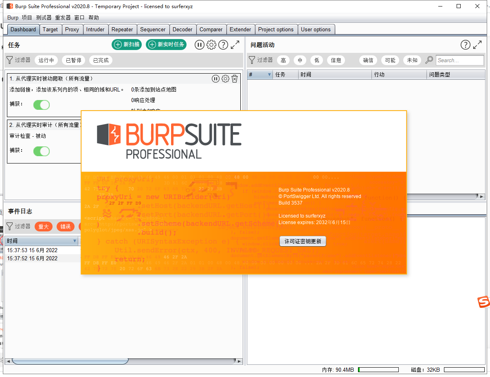Click the help icon in tasks panel

click(x=223, y=45)
